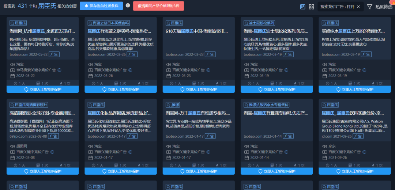Open ad title 淘宝-屈臣氏有雅漾专柜吗,优质产

pyautogui.click(x=276, y=113)
